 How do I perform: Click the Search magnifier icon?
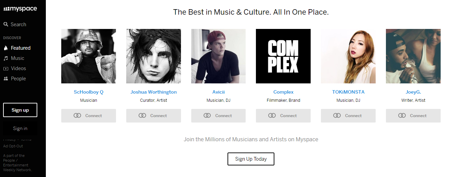6,25
